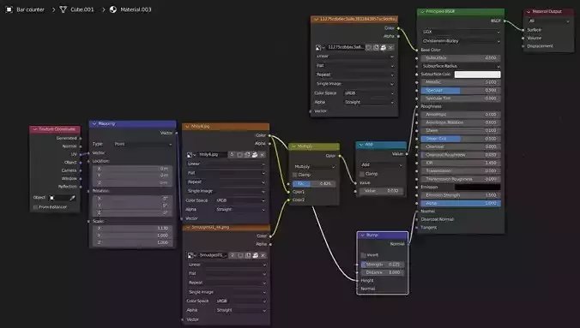Open image file icon in 11275cdb6ec3a8 node
This screenshot has width=580, height=328.
[384, 47]
